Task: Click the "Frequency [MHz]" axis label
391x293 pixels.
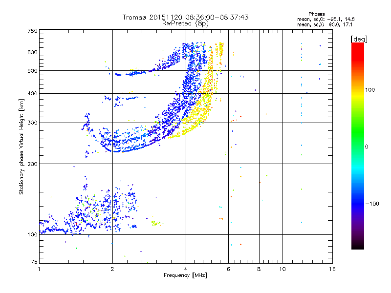Action: click(x=185, y=275)
